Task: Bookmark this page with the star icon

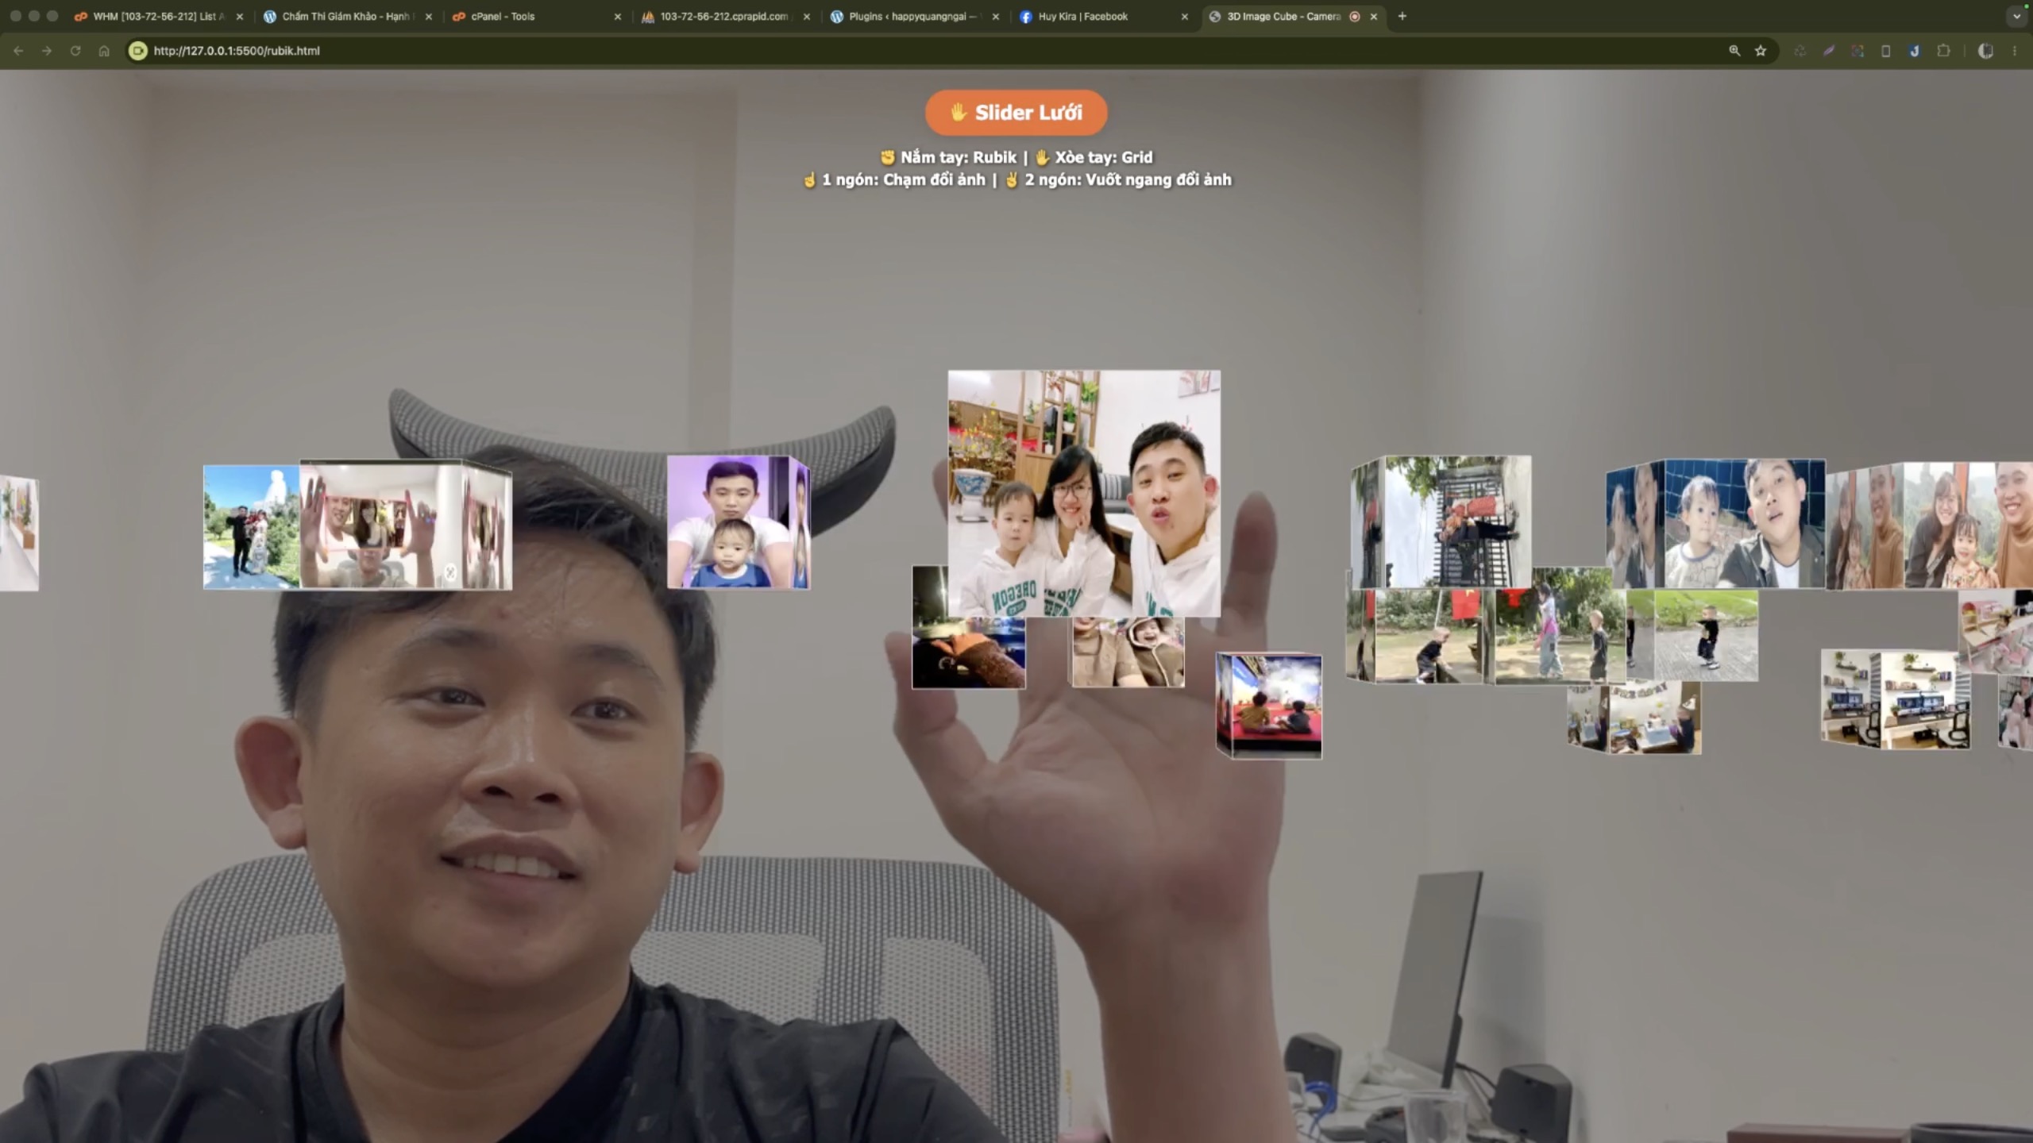Action: pyautogui.click(x=1761, y=51)
